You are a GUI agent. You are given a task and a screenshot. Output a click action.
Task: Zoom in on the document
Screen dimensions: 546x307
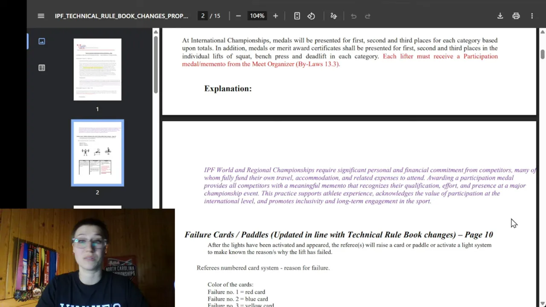[275, 16]
